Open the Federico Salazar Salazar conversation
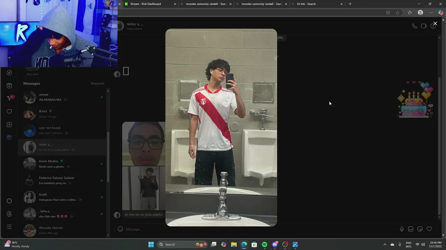Screen dimensions: 446x250 [63, 181]
